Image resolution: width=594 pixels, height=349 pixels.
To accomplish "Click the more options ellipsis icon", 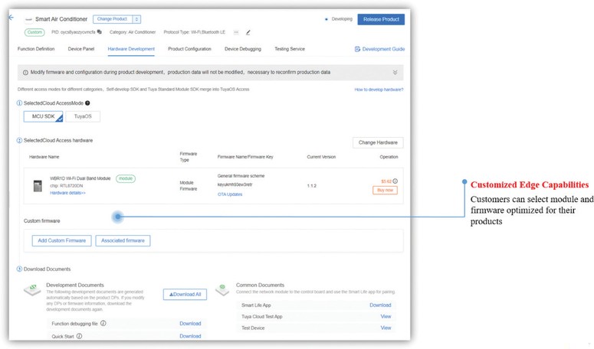I will tap(236, 32).
